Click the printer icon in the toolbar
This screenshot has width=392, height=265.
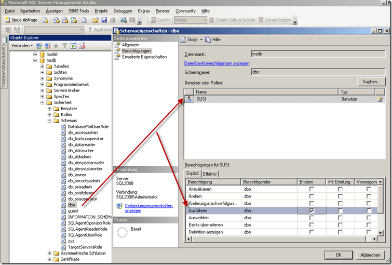coord(113,20)
